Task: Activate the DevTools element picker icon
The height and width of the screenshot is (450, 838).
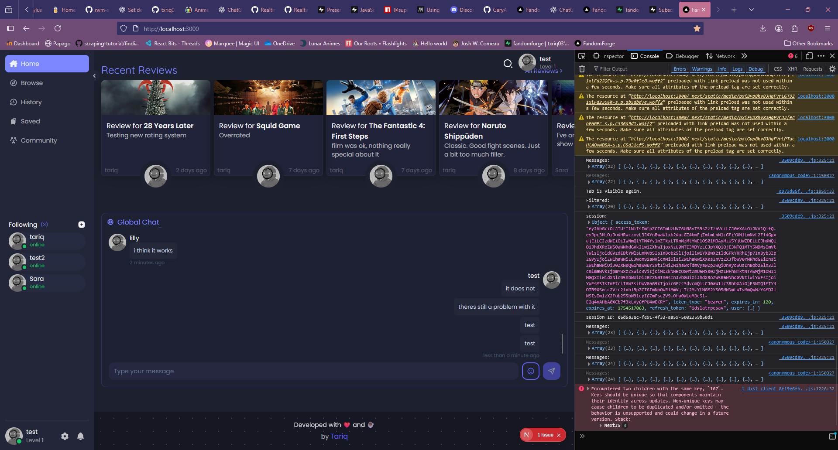Action: coord(582,56)
